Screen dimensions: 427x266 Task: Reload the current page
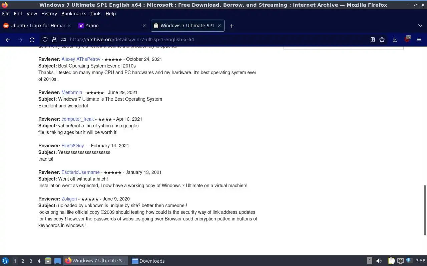pos(32,40)
